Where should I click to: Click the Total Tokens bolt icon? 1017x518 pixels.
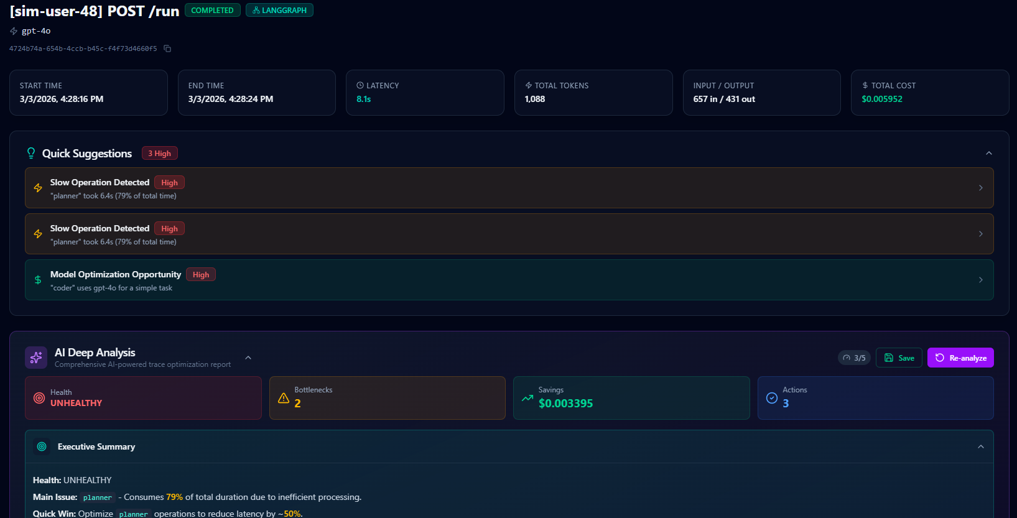point(529,85)
